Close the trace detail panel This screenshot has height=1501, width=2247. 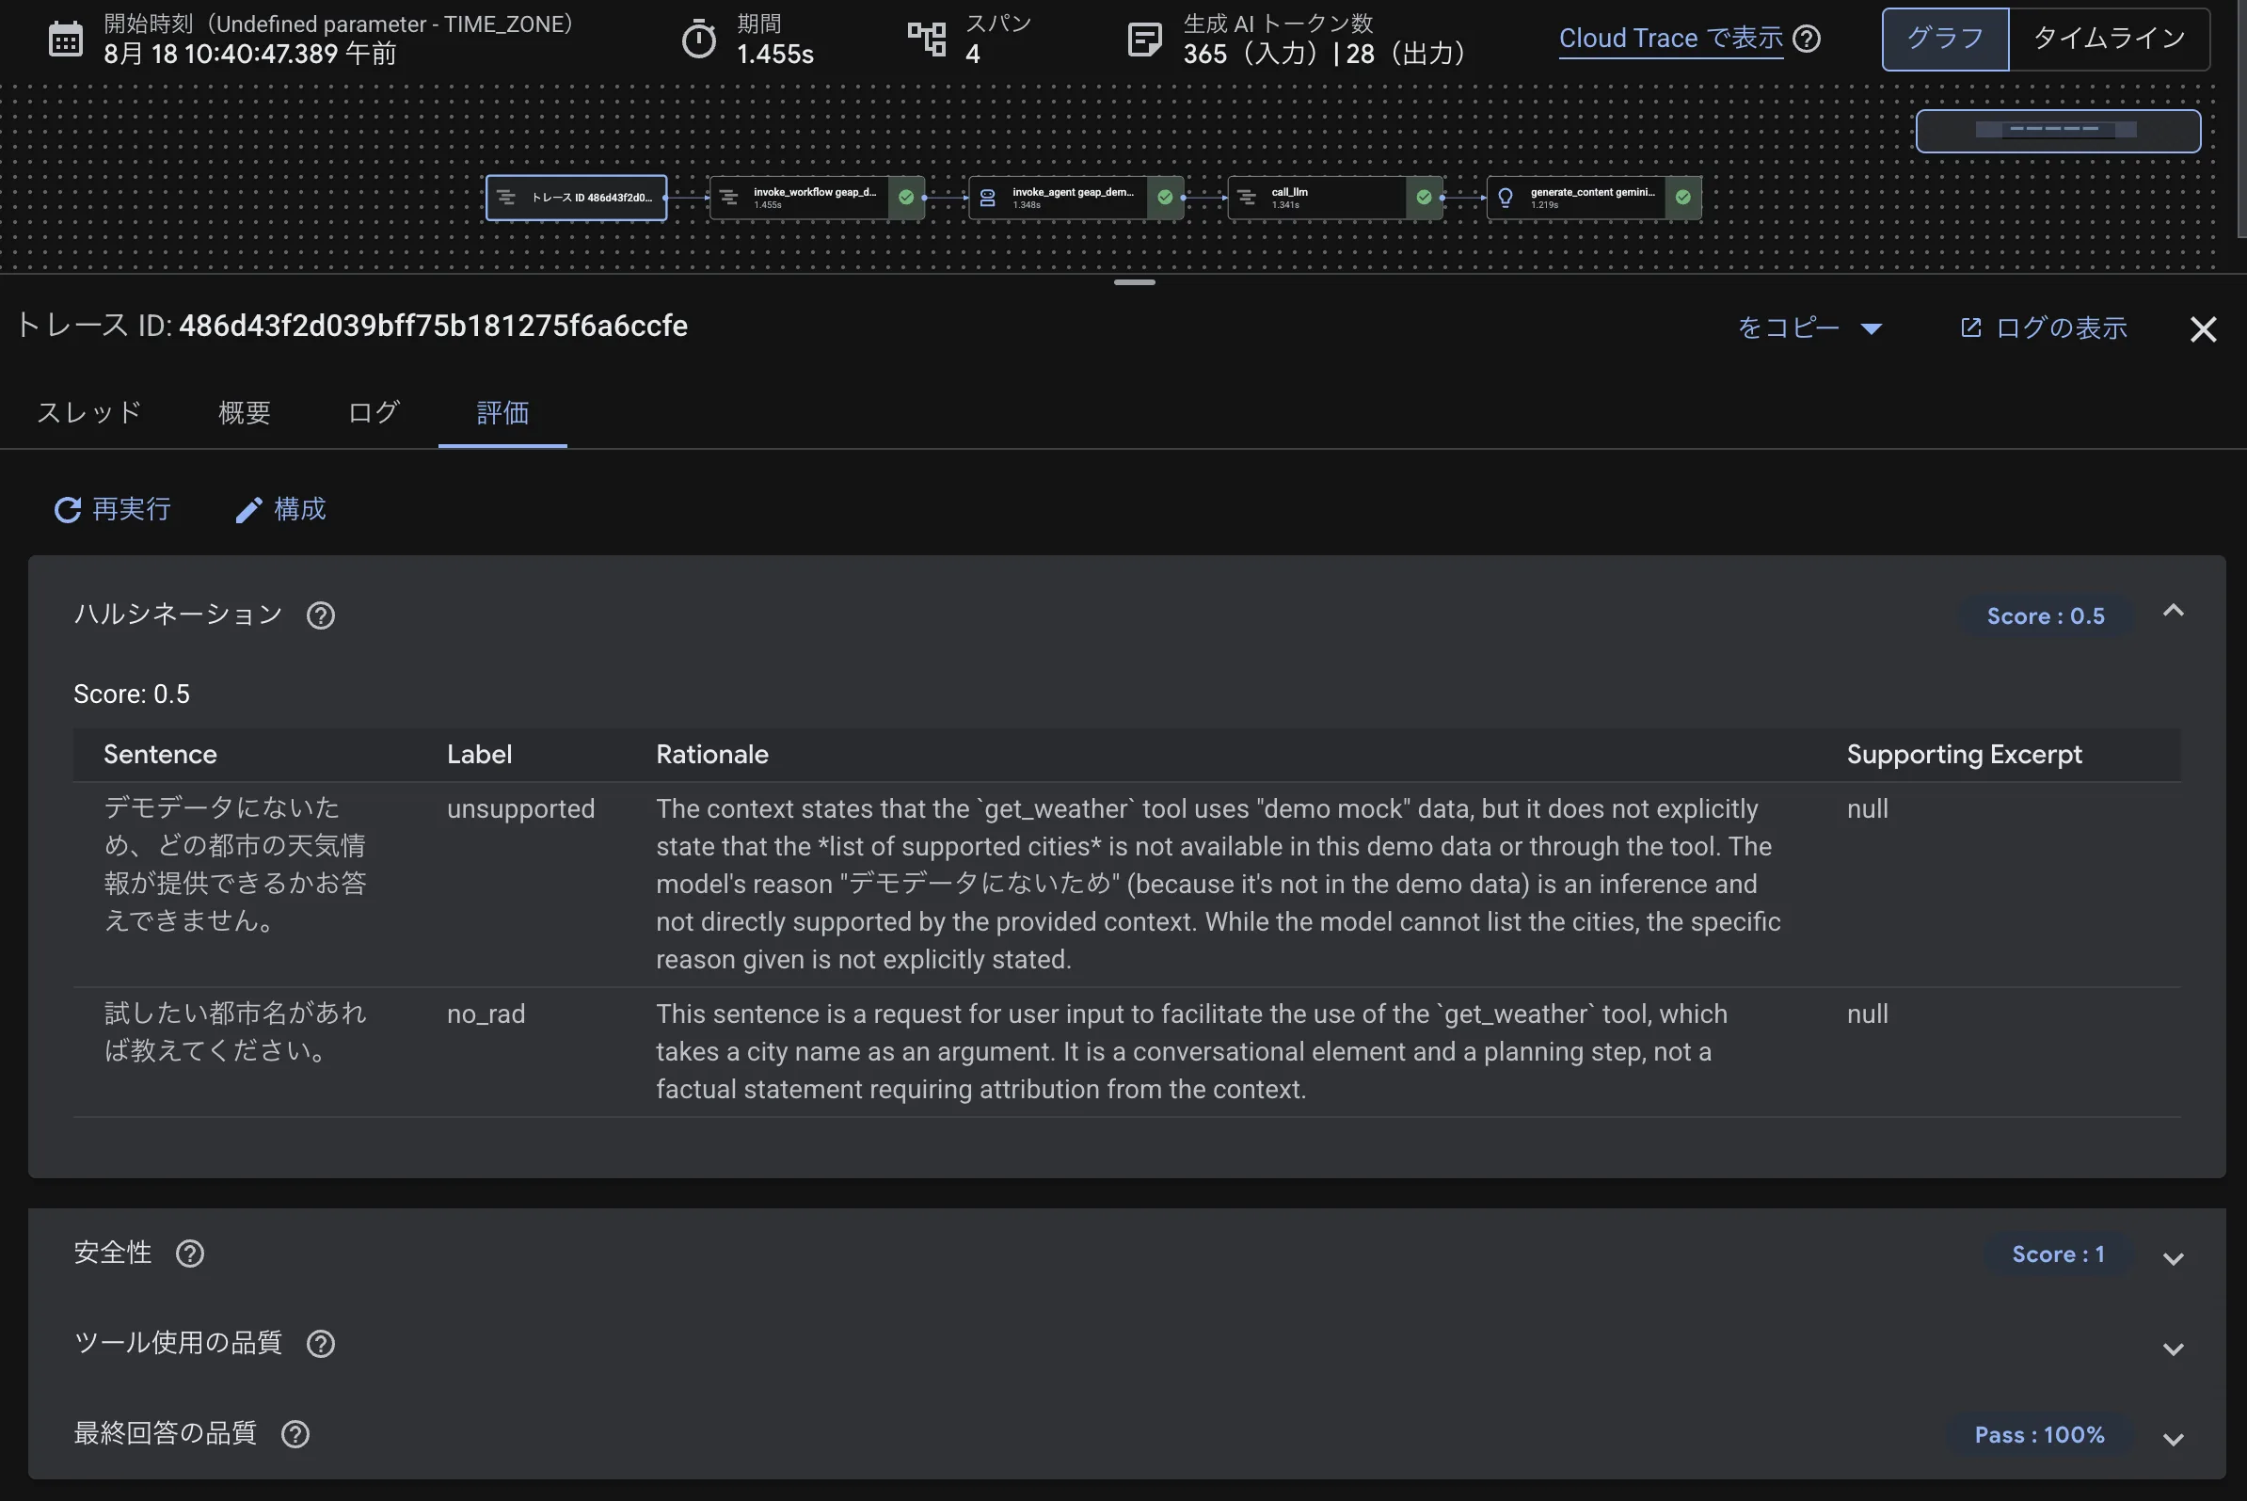(x=2203, y=329)
